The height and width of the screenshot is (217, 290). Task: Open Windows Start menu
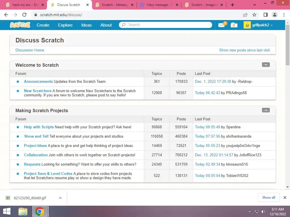[7, 211]
